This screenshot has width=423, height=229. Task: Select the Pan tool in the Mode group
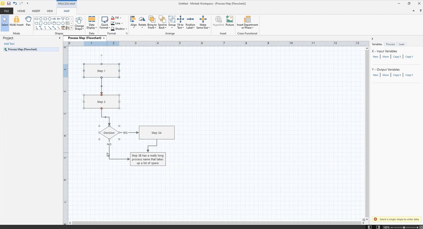[28, 22]
